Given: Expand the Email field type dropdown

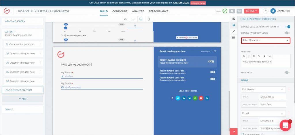Looking at the screenshot, I should (x=263, y=113).
